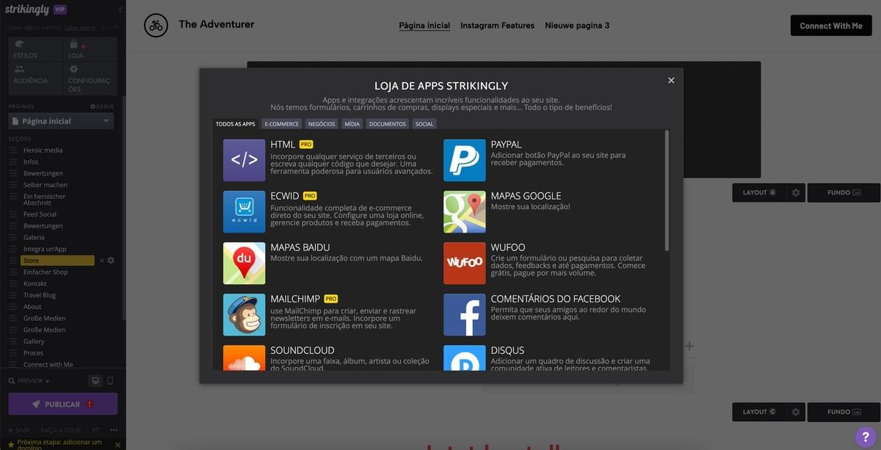The image size is (881, 450).
Task: Click the Connect With Me button
Action: (x=831, y=26)
